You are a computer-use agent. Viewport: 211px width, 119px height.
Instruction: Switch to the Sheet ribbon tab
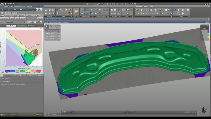[x=146, y=6]
